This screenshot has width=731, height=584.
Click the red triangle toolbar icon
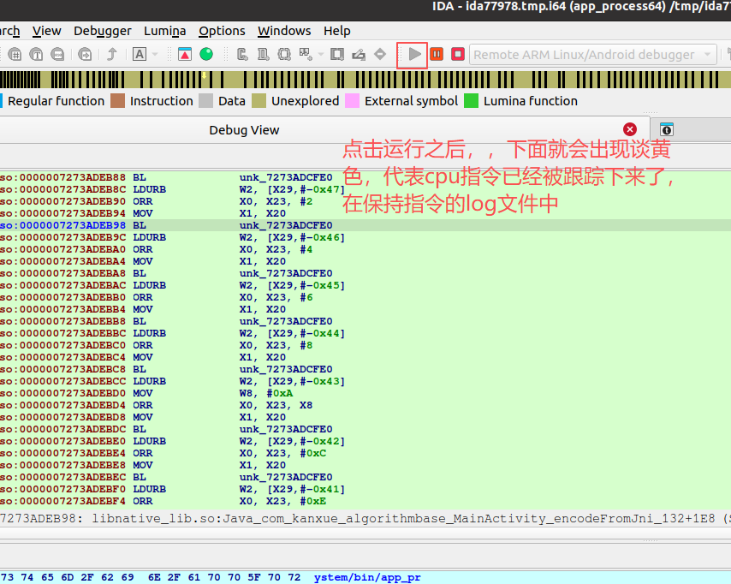tap(185, 54)
